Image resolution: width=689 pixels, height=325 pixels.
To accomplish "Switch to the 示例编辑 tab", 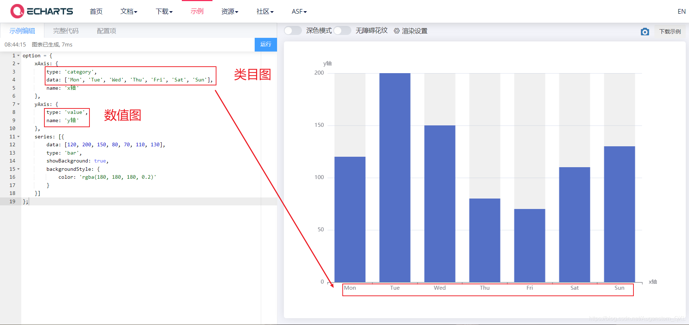I will coord(22,31).
